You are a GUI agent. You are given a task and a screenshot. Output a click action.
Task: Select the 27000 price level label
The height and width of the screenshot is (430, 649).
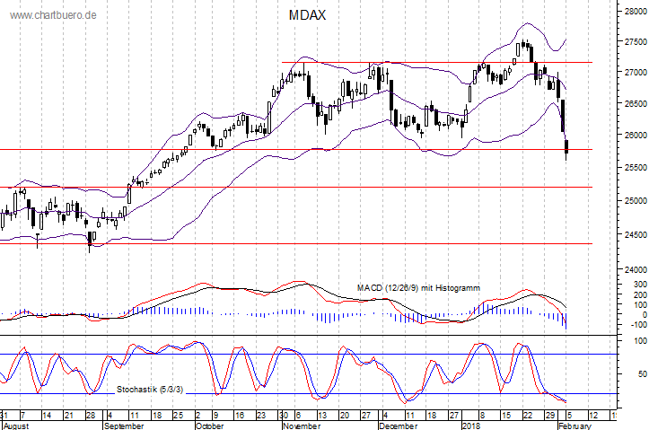point(633,72)
